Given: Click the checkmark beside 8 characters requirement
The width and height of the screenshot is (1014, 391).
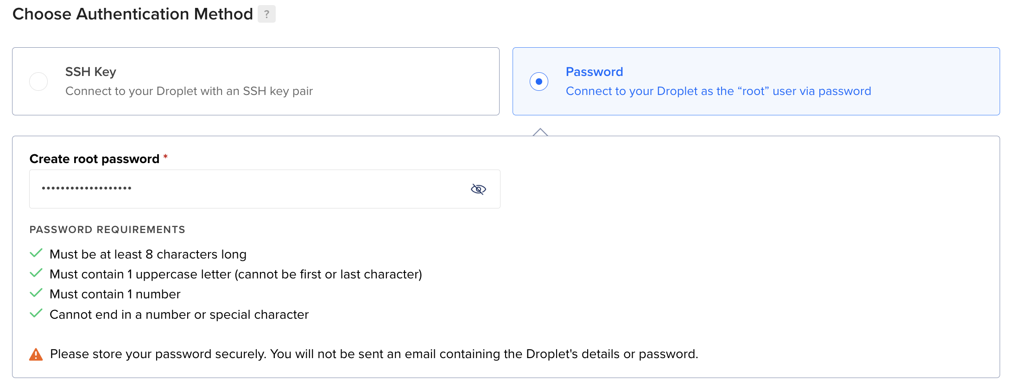Looking at the screenshot, I should tap(36, 253).
